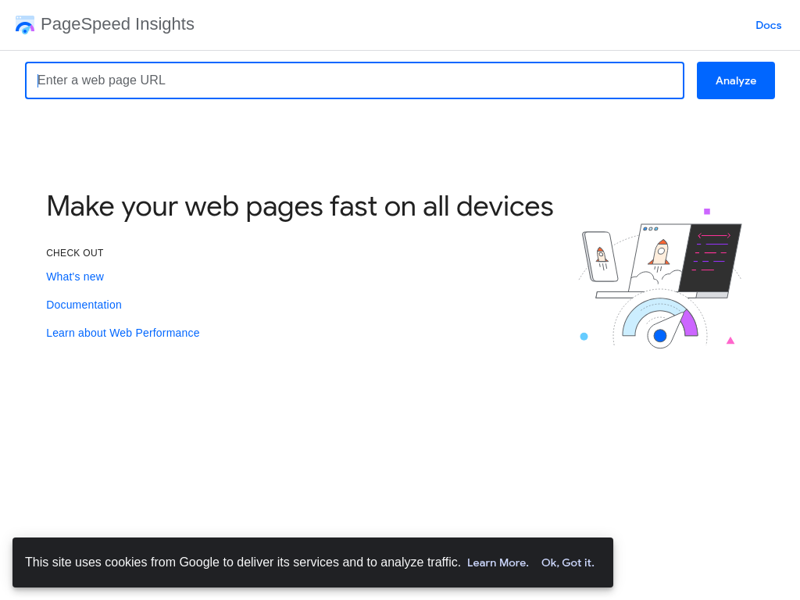
Task: Follow the Learn about Web Performance link
Action: point(123,333)
